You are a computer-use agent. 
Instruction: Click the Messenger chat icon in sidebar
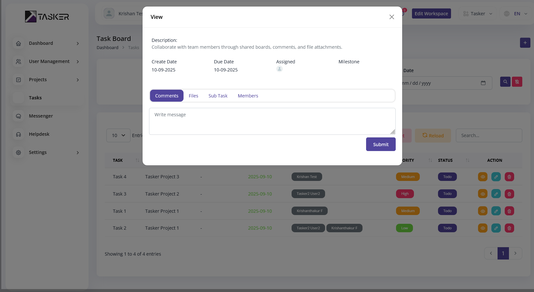(19, 116)
